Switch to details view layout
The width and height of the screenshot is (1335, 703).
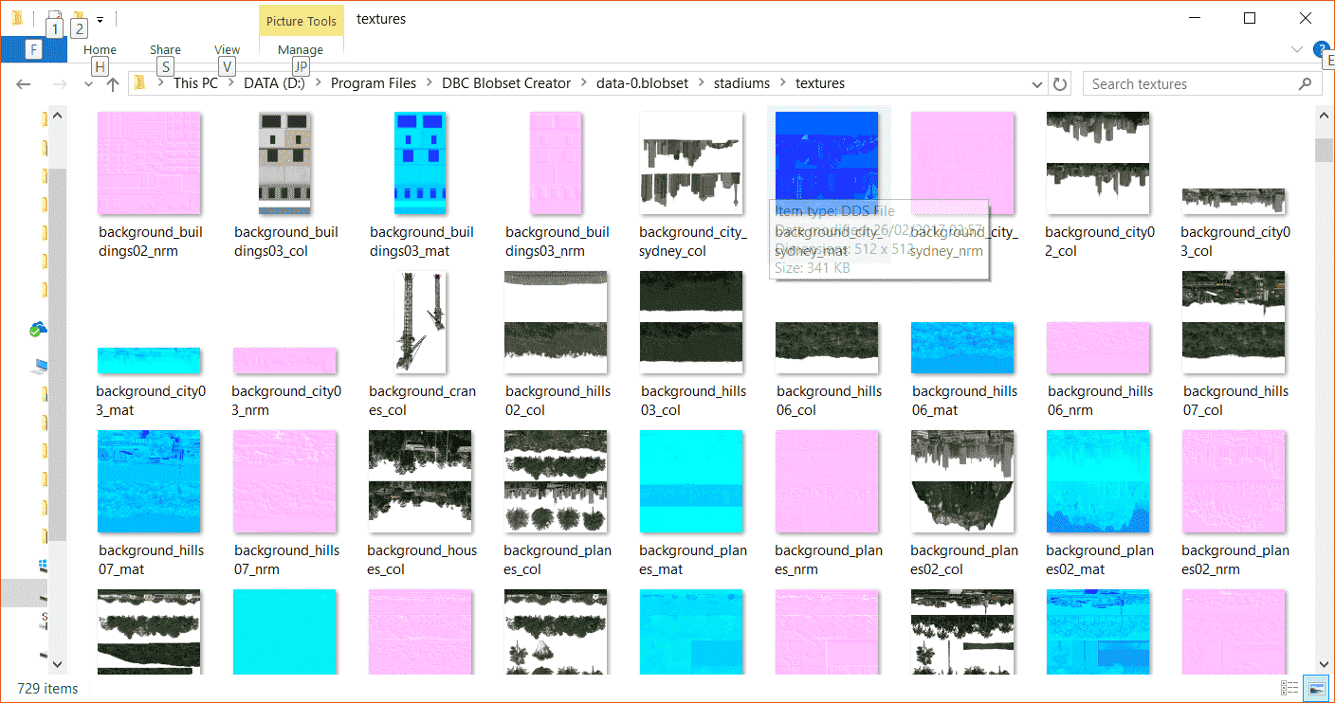[x=1289, y=688]
